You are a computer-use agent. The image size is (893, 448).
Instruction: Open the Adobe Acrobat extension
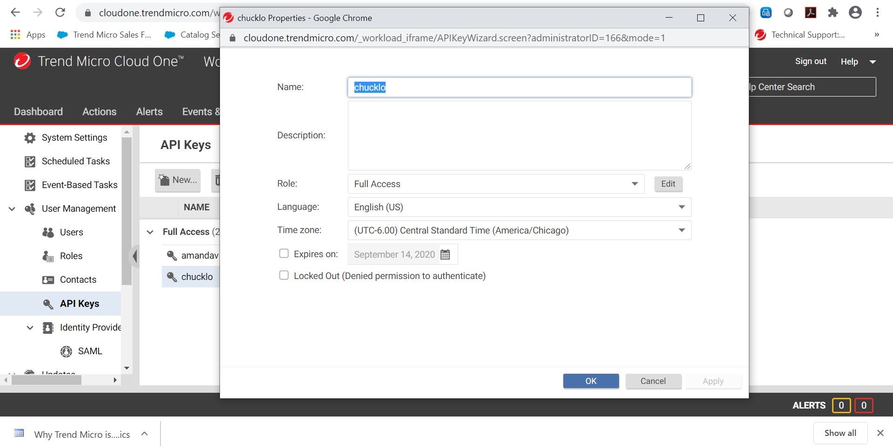coord(811,13)
